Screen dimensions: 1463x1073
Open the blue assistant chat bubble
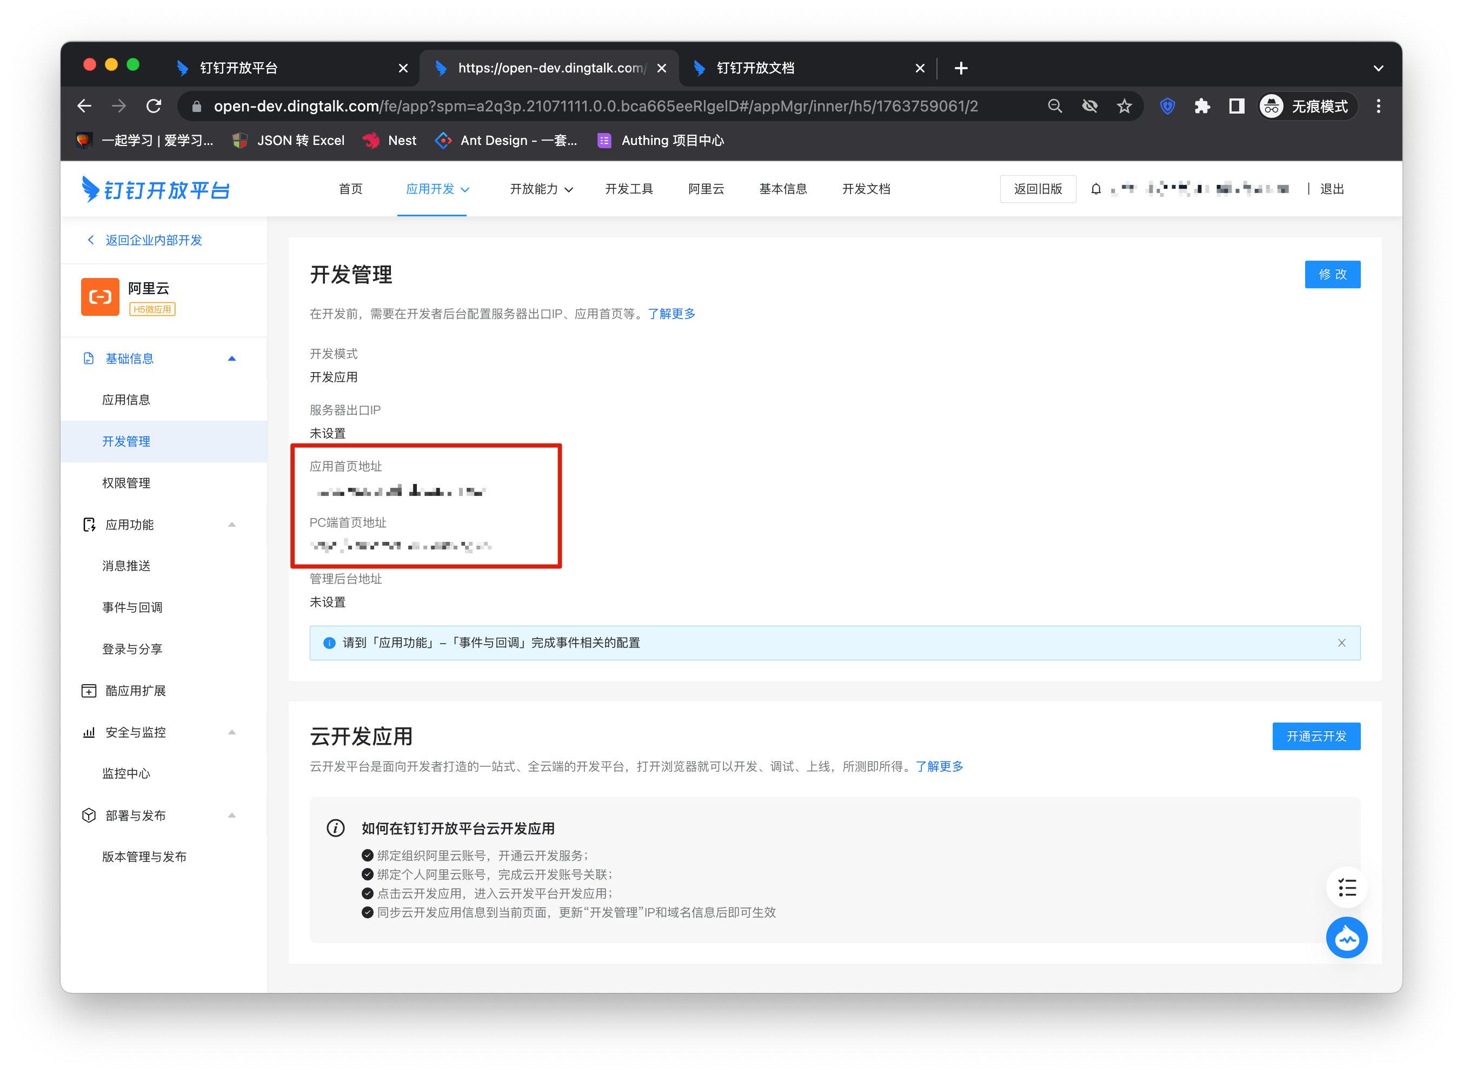click(x=1346, y=937)
